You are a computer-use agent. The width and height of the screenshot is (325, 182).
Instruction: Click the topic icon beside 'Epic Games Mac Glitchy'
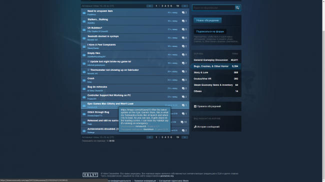(84, 106)
